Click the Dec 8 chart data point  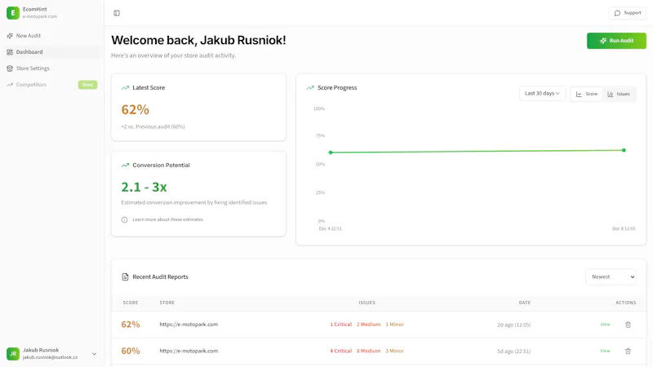tap(624, 150)
